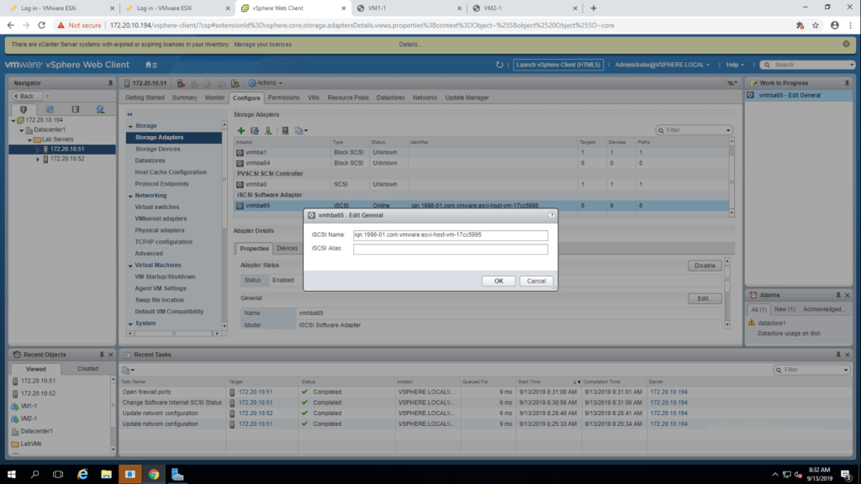The height and width of the screenshot is (484, 861).
Task: Open Chrome from the Windows taskbar
Action: (154, 474)
